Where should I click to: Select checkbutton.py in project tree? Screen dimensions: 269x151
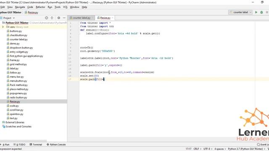18,35
